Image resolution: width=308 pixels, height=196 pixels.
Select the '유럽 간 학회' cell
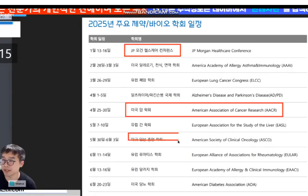click(x=141, y=125)
